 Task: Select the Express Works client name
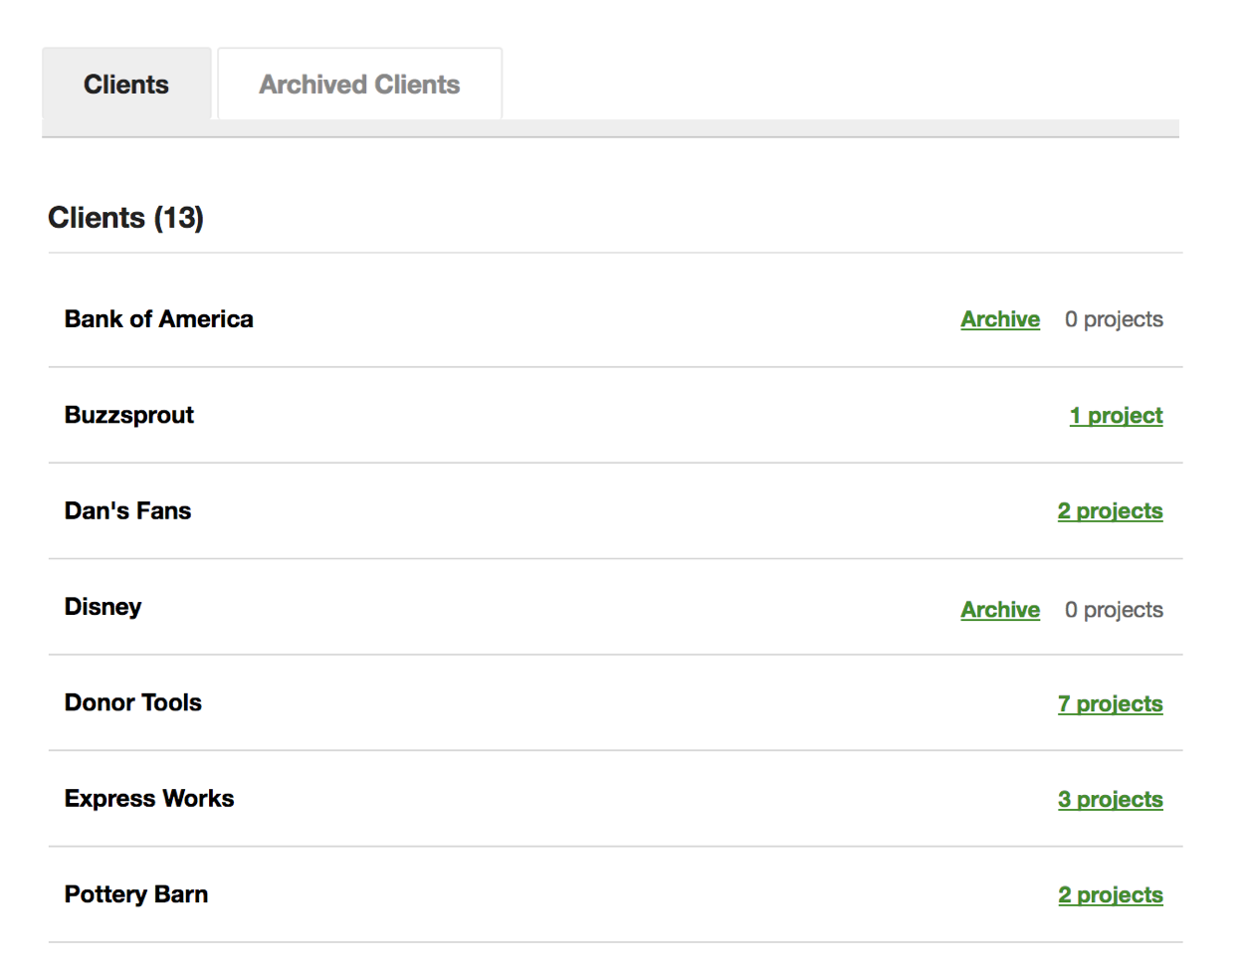148,798
